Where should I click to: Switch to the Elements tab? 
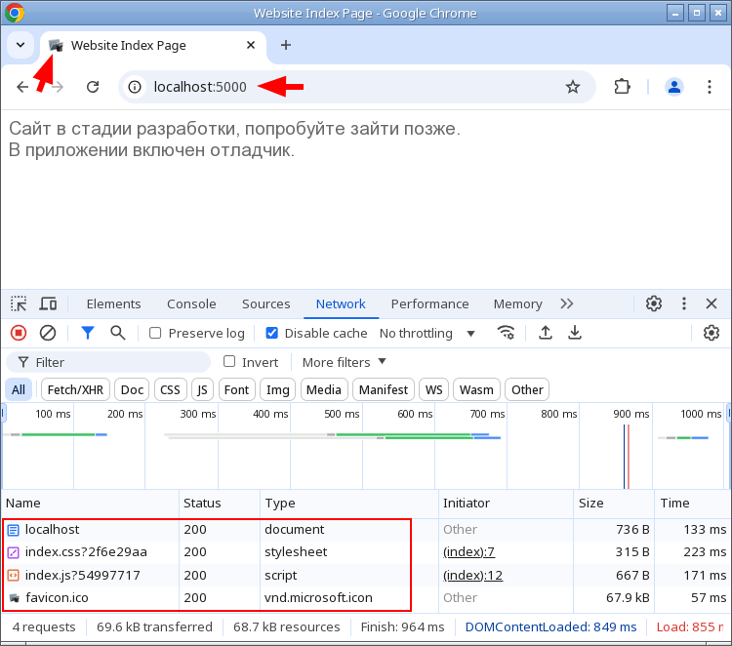coord(113,303)
